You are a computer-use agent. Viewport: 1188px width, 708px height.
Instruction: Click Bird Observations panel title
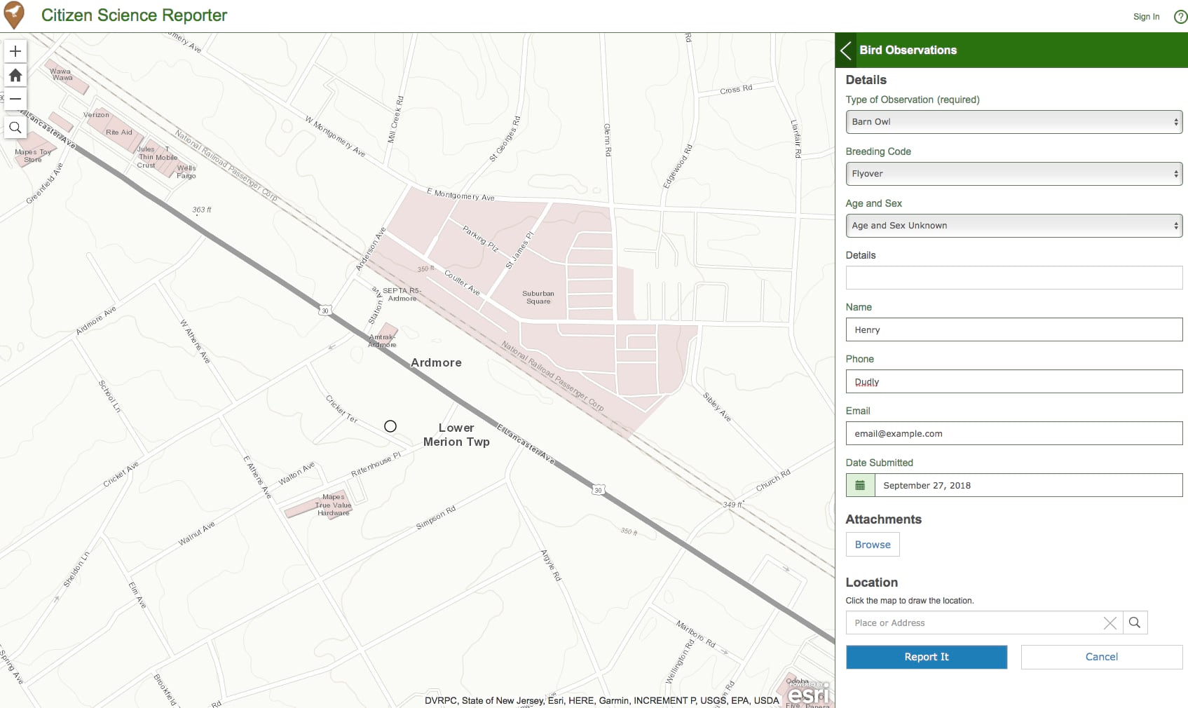point(908,50)
